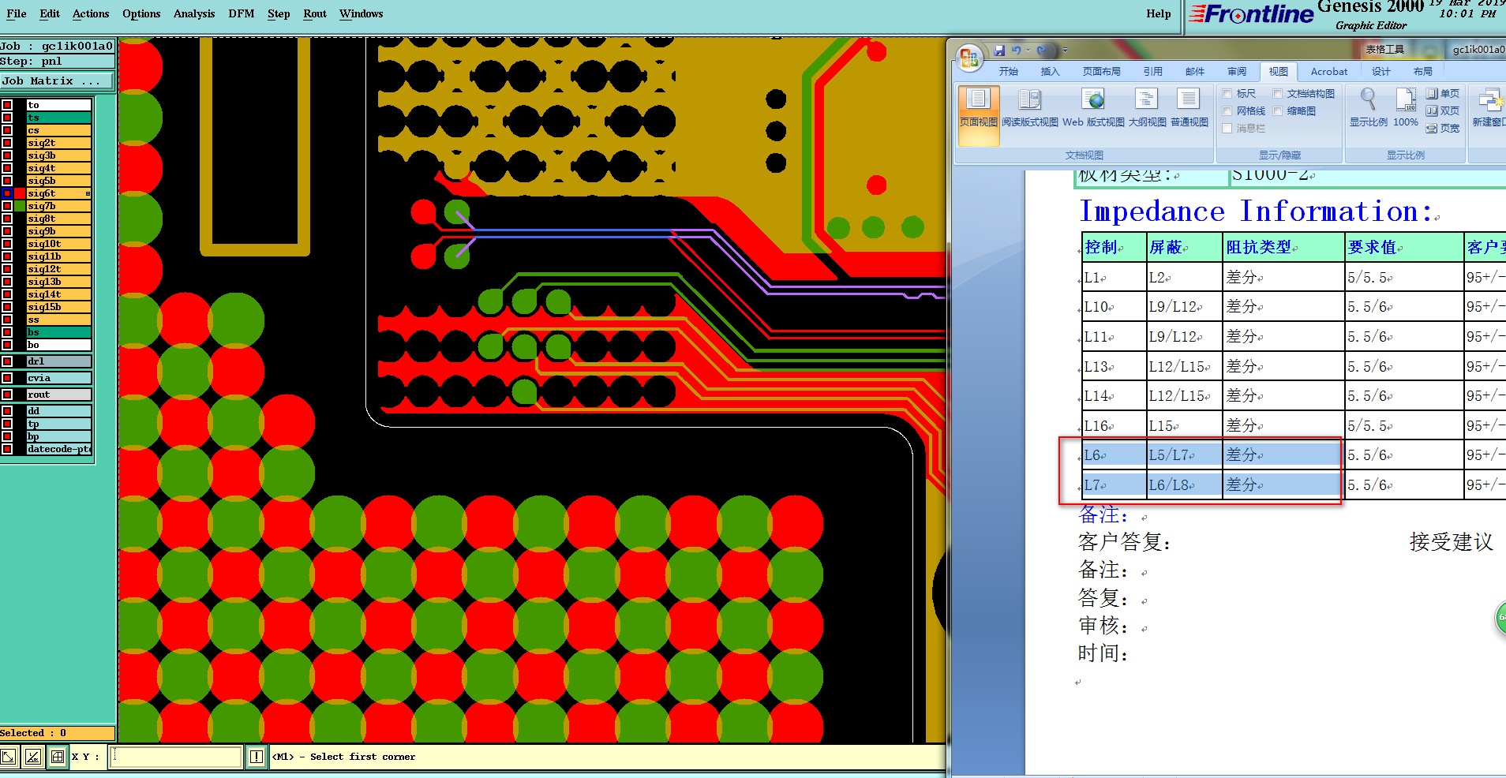The image size is (1506, 778).
Task: Open the 插入 Insert ribbon tab
Action: tap(1050, 71)
